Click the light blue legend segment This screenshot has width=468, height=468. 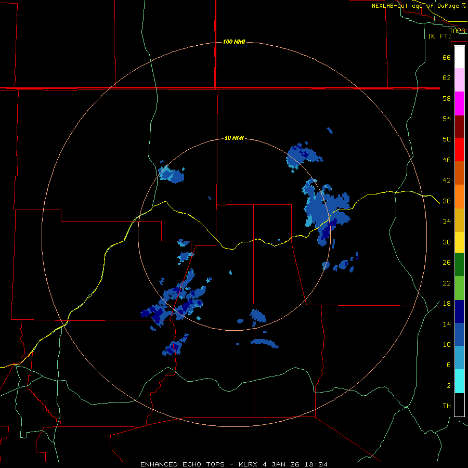[x=459, y=358]
